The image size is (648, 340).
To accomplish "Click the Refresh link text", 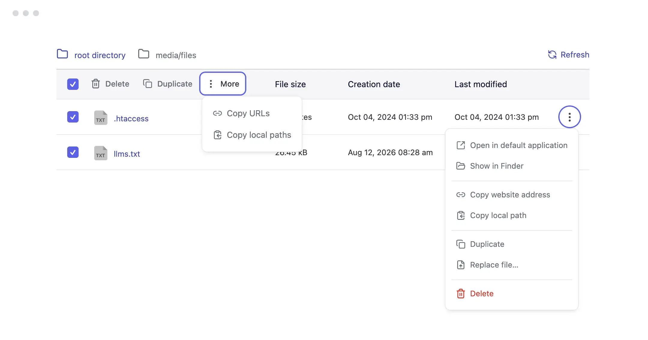I will click(x=575, y=55).
